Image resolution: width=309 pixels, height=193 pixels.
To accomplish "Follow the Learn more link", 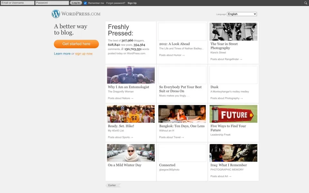I will [x=62, y=54].
